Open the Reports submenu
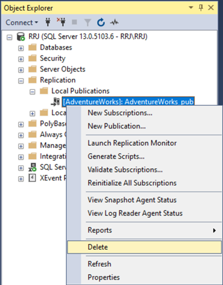Image resolution: width=223 pixels, height=285 pixels. click(144, 230)
